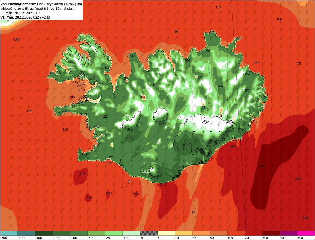The height and width of the screenshot is (240, 315).
Task: Select the -148 value in southeast Iceland
Action: 240,129
